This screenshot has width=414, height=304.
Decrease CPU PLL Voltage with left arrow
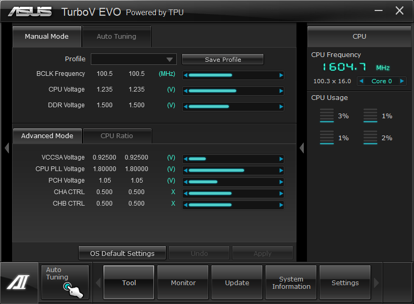click(185, 171)
